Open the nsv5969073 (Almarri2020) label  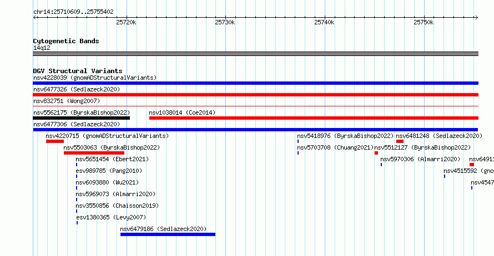(x=115, y=194)
